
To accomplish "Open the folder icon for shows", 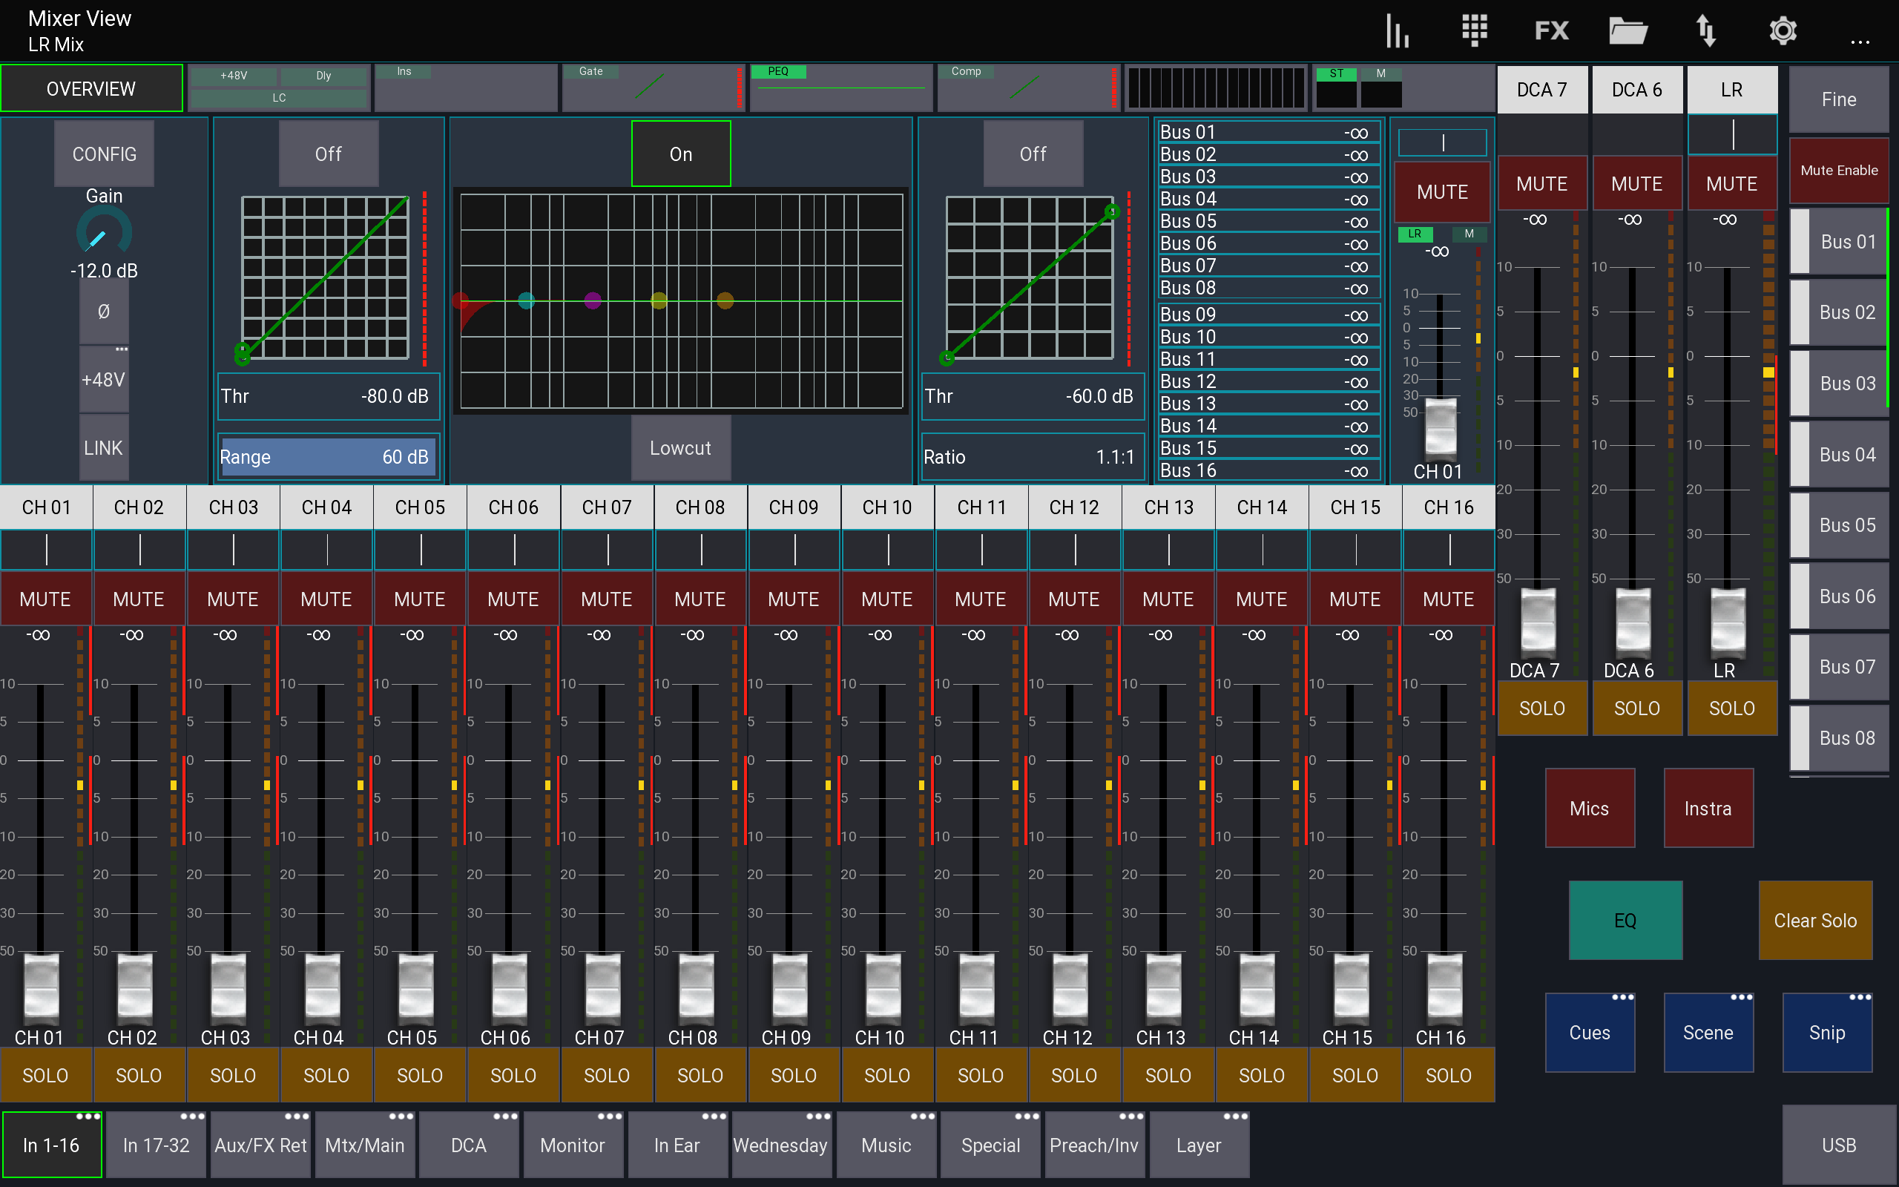I will tap(1628, 30).
